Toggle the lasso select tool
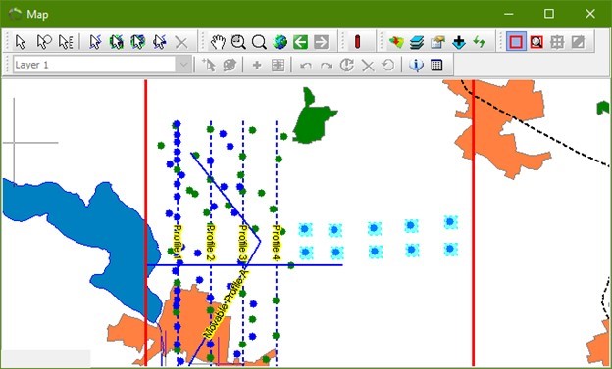The width and height of the screenshot is (612, 369). (x=44, y=42)
